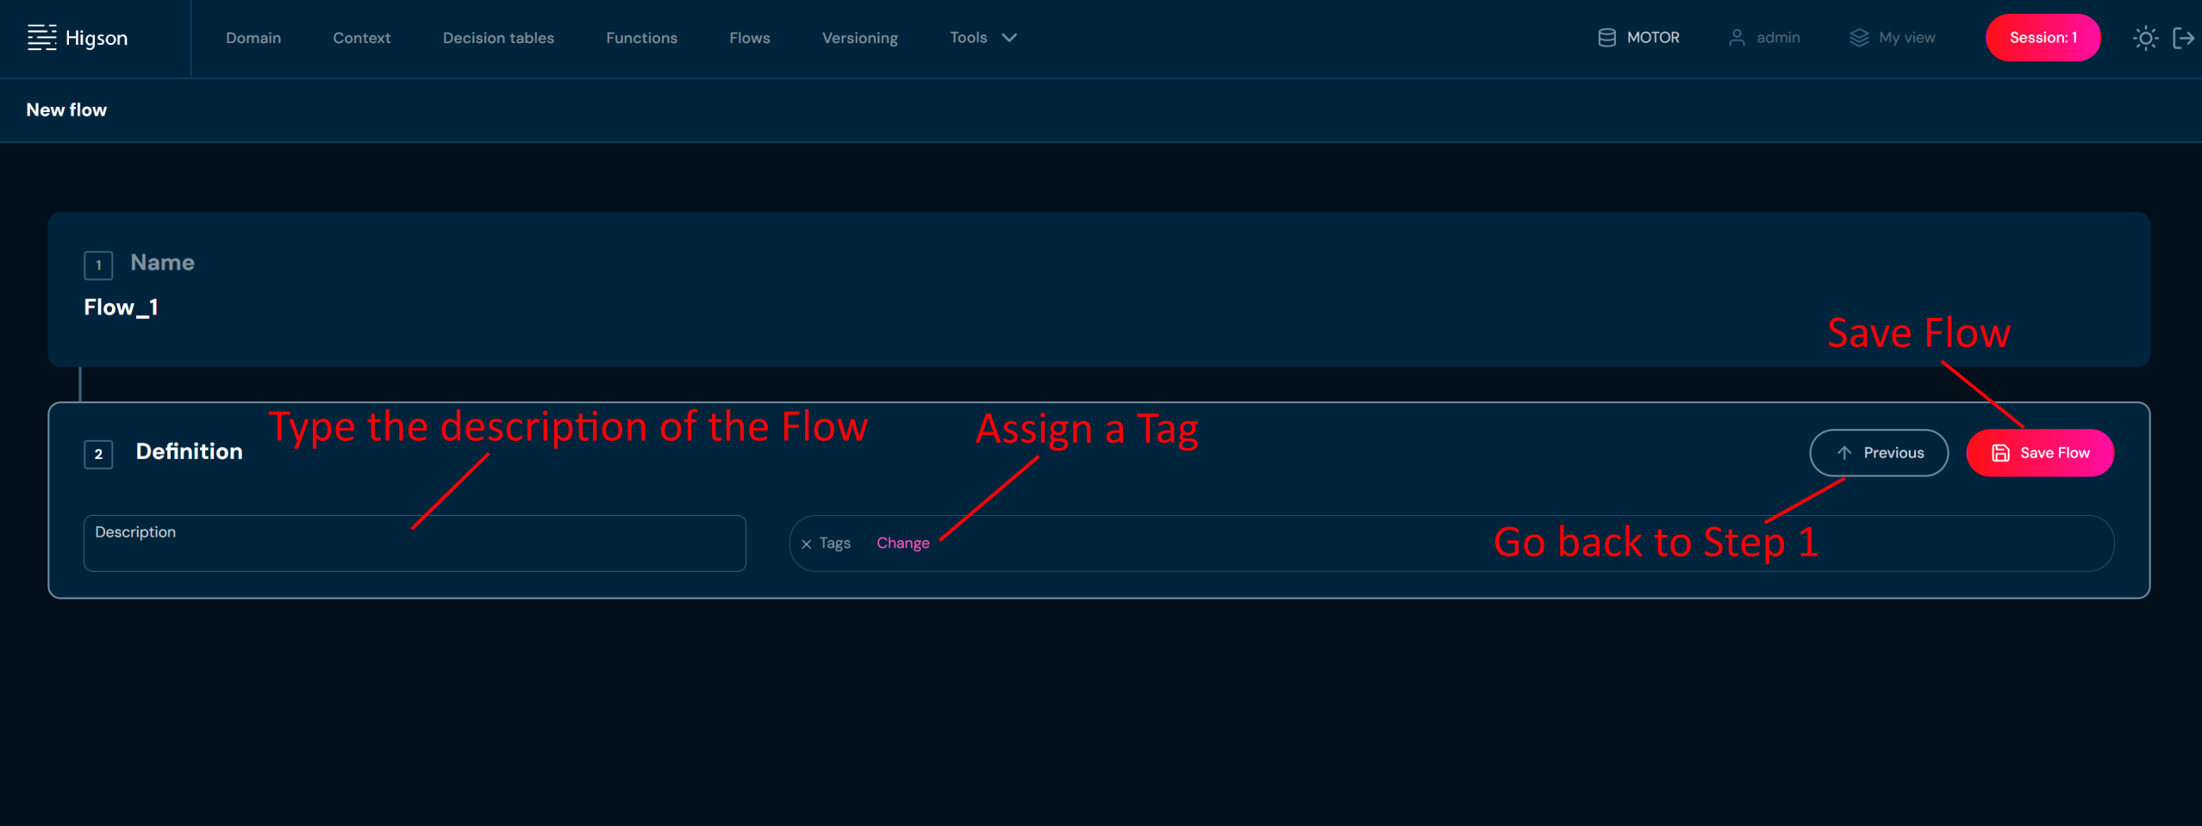Click the MOTOR database icon
Viewport: 2202px width, 826px height.
coord(1606,38)
